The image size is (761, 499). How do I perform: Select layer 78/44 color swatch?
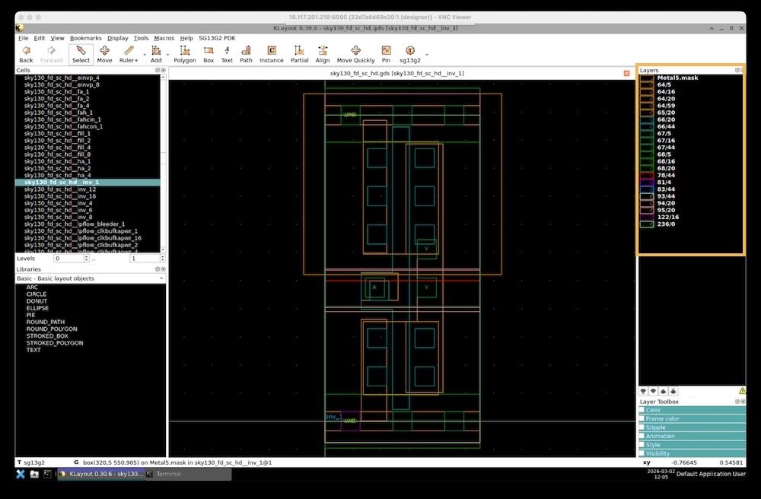646,175
